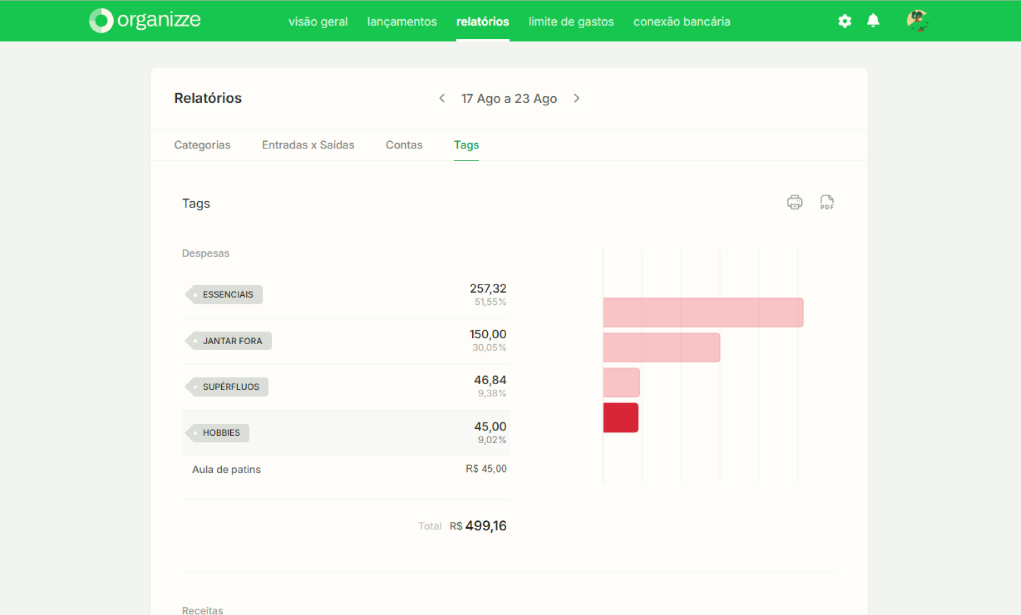Click the Organizze logo
Viewport: 1021px width, 615px height.
pos(145,21)
